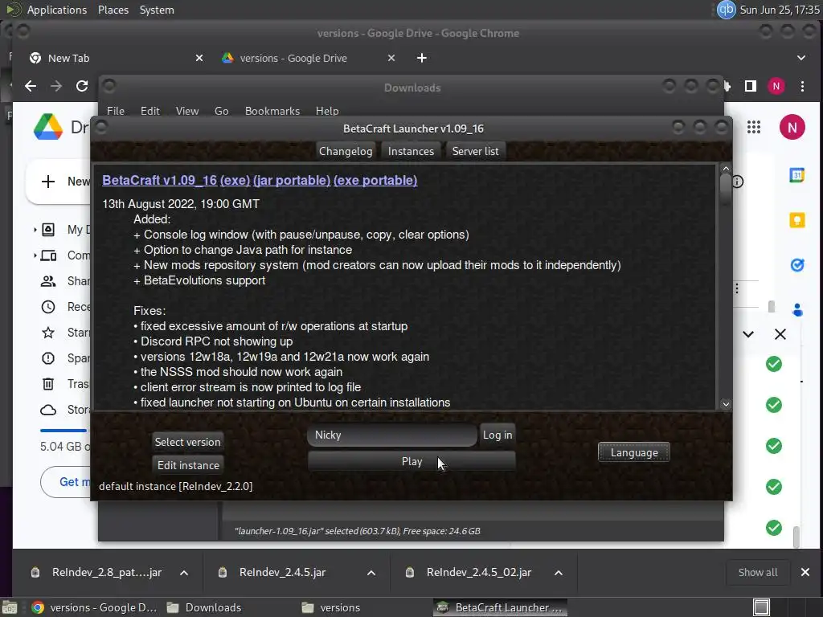
Task: Switch to the Instances tab
Action: coord(411,151)
